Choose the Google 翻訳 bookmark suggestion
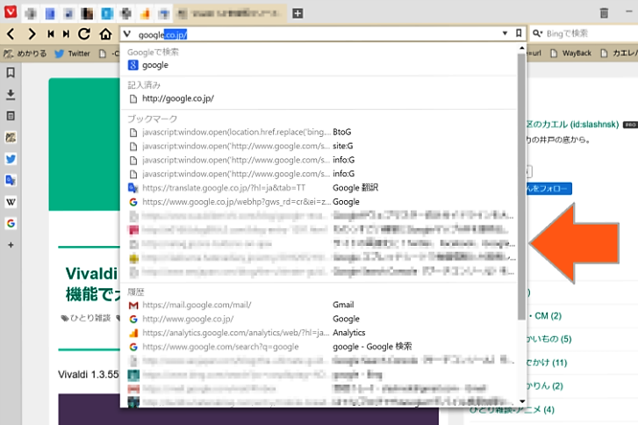This screenshot has width=638, height=425. point(319,188)
